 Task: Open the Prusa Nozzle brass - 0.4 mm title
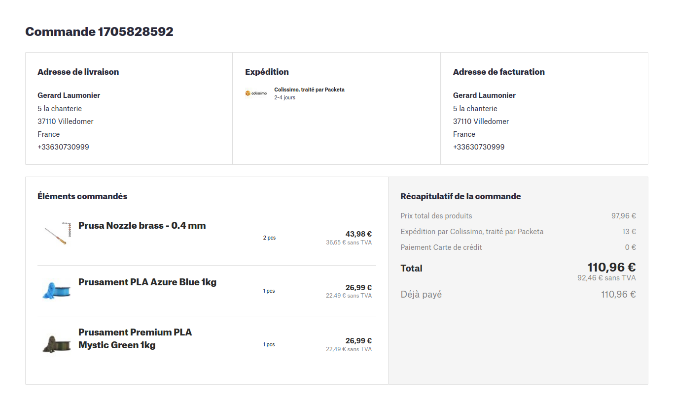coord(142,226)
